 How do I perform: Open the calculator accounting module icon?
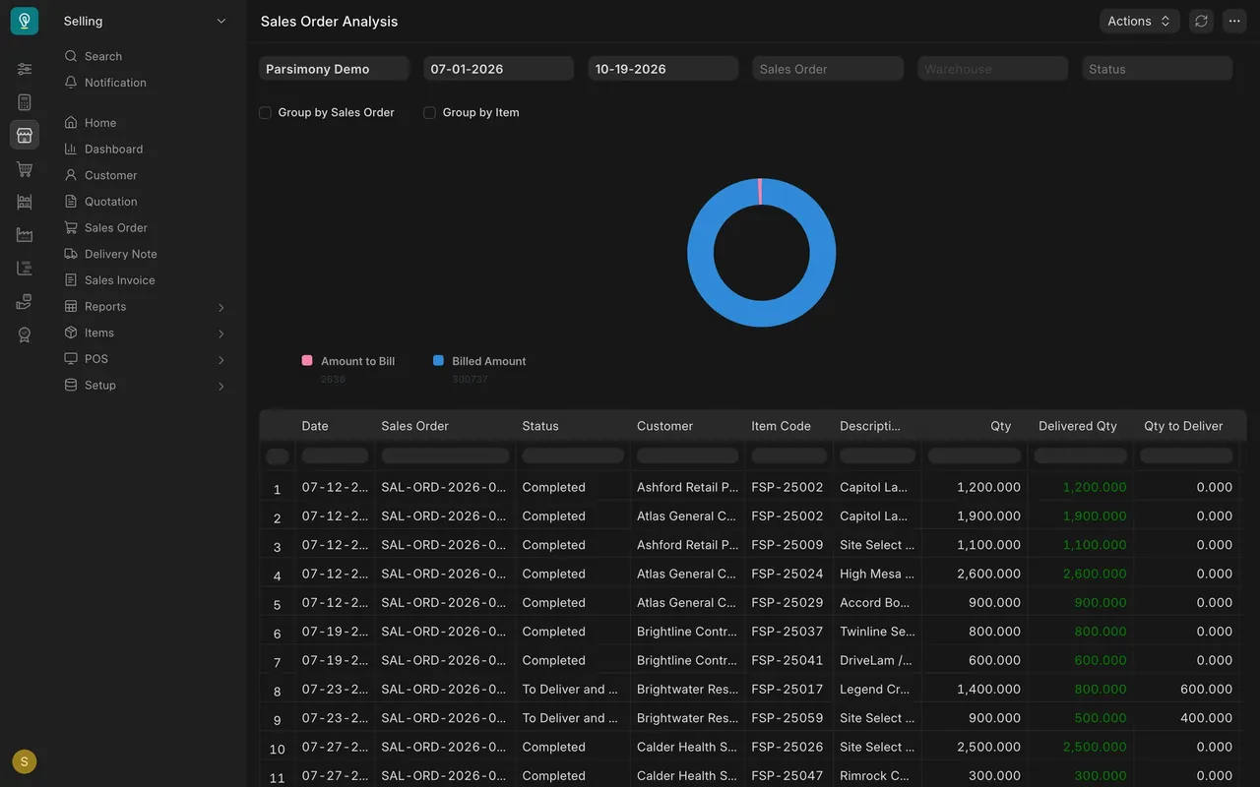click(x=25, y=102)
